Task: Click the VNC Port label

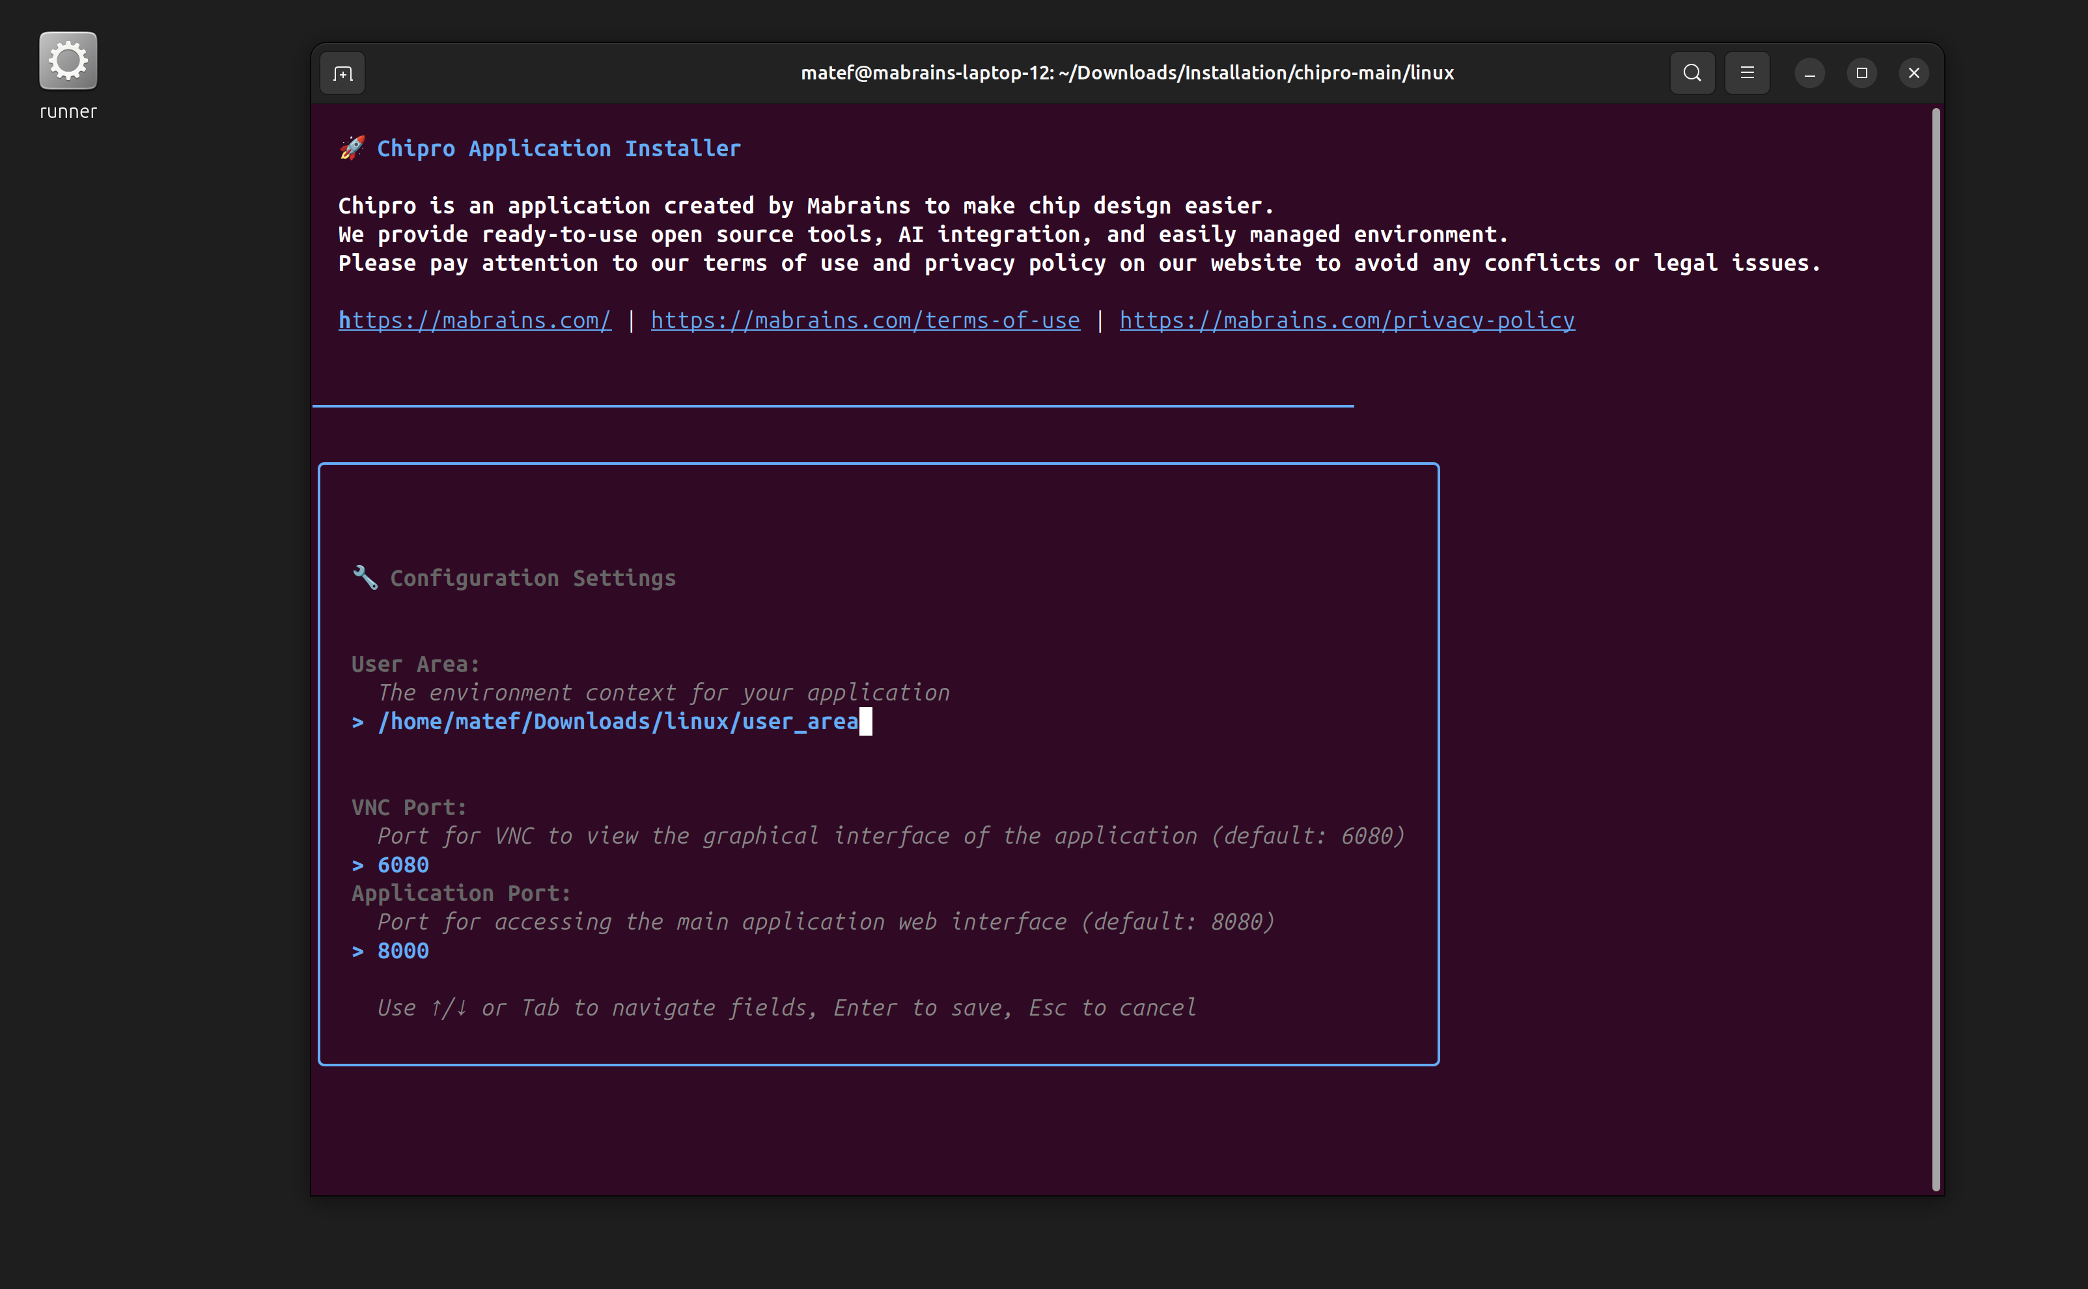Action: point(408,807)
